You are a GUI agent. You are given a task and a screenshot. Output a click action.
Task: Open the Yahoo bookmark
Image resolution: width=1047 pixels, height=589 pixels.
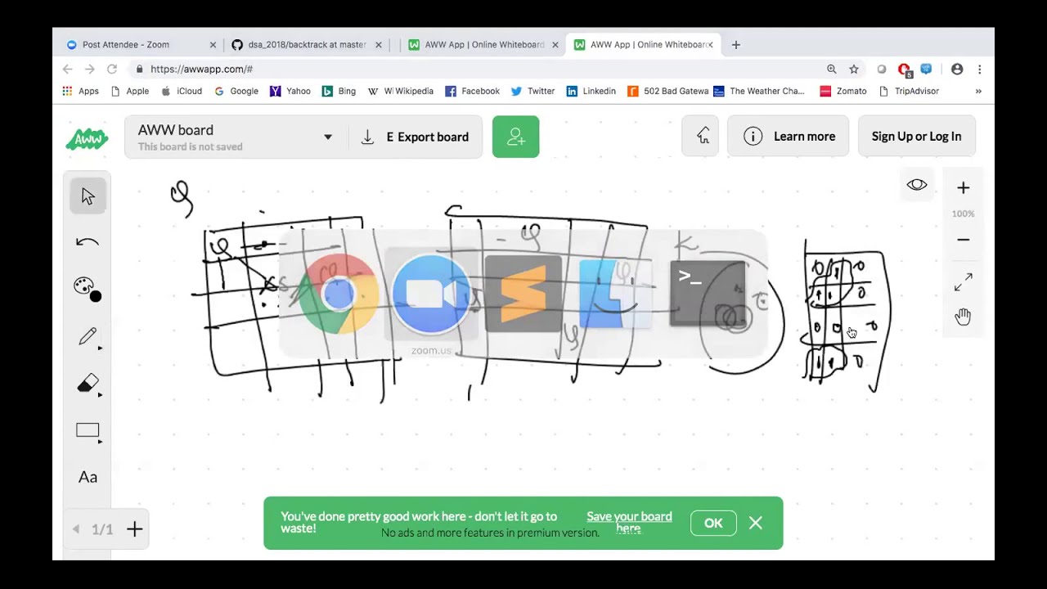click(x=290, y=92)
